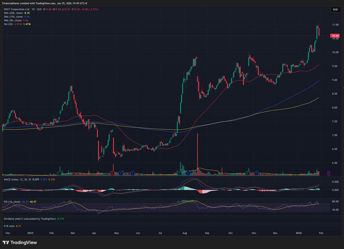The width and height of the screenshot is (344, 249).
Task: Select the SMA (50, close) indicator legend
Action: coord(13,20)
